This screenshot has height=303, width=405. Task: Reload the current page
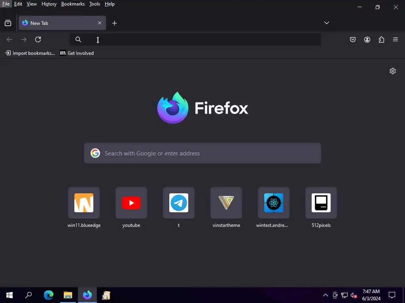(x=38, y=39)
